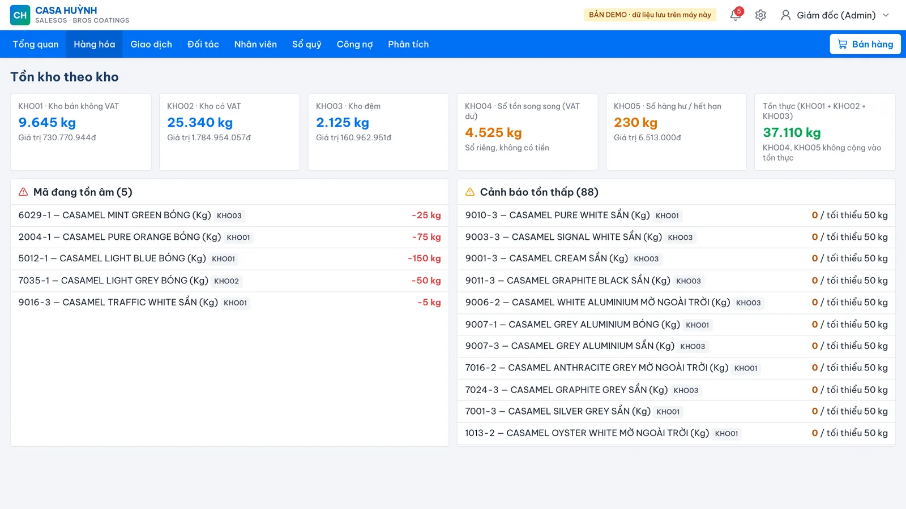Select the KHO01 Kho bán không VAT card
The image size is (906, 509).
tap(81, 132)
